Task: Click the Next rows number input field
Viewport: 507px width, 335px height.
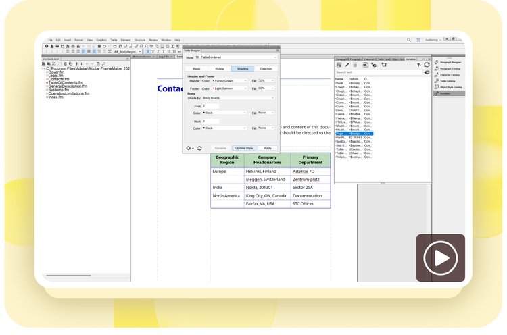Action: pyautogui.click(x=211, y=121)
